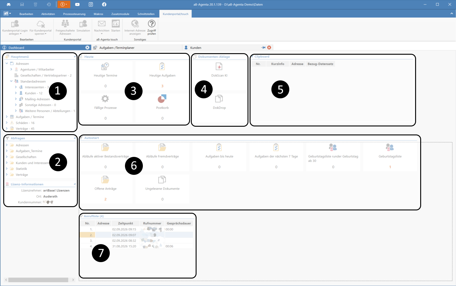
Task: Pin the Kunden tab
Action: point(263,48)
